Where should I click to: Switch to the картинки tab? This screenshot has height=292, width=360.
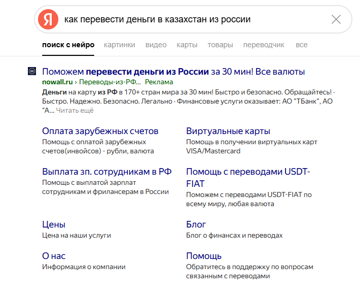[119, 45]
